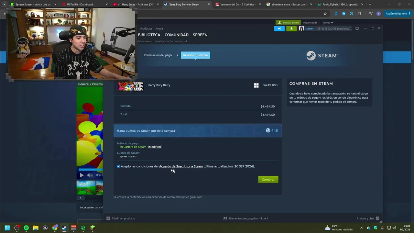This screenshot has width=414, height=233.
Task: Click the Windows platform icon beside the price
Action: pos(256,85)
